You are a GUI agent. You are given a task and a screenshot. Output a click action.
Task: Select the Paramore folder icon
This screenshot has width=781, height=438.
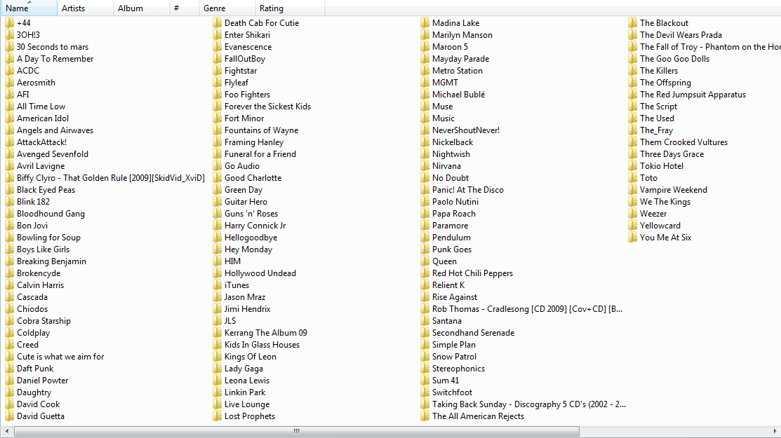pyautogui.click(x=425, y=226)
